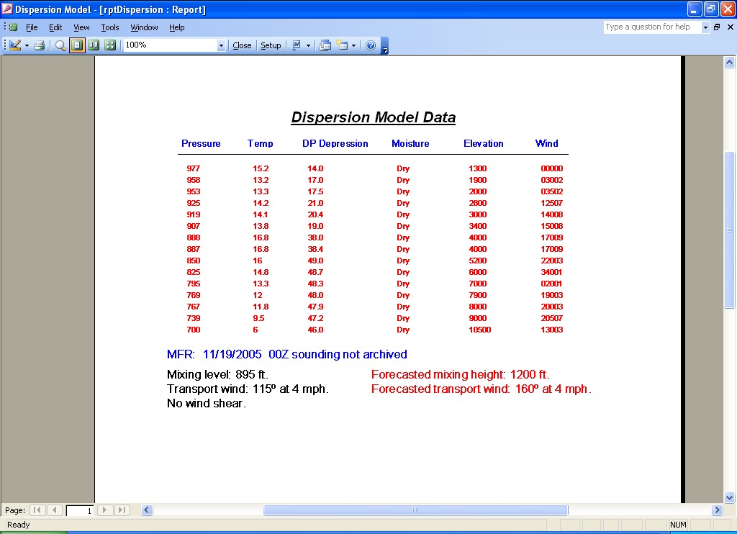The image size is (737, 534).
Task: Click the Database Window icon
Action: [325, 45]
